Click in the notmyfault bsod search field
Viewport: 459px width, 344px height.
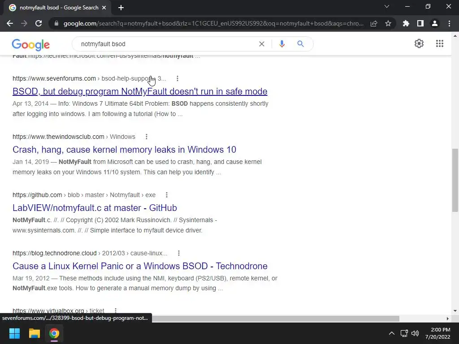(x=167, y=44)
